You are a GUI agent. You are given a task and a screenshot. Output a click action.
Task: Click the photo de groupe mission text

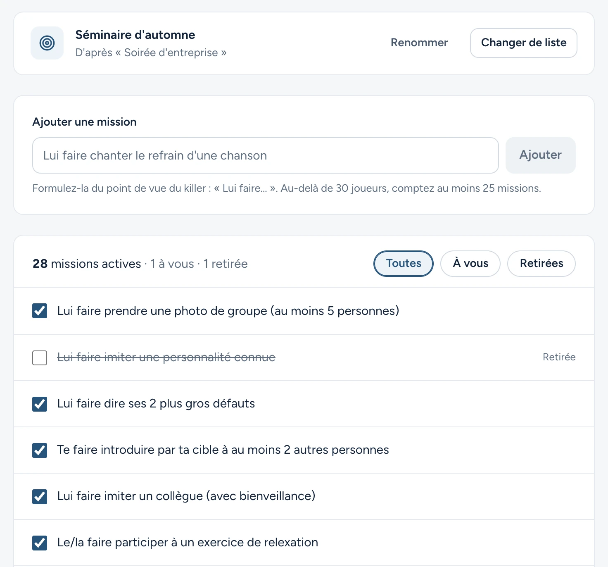point(228,311)
